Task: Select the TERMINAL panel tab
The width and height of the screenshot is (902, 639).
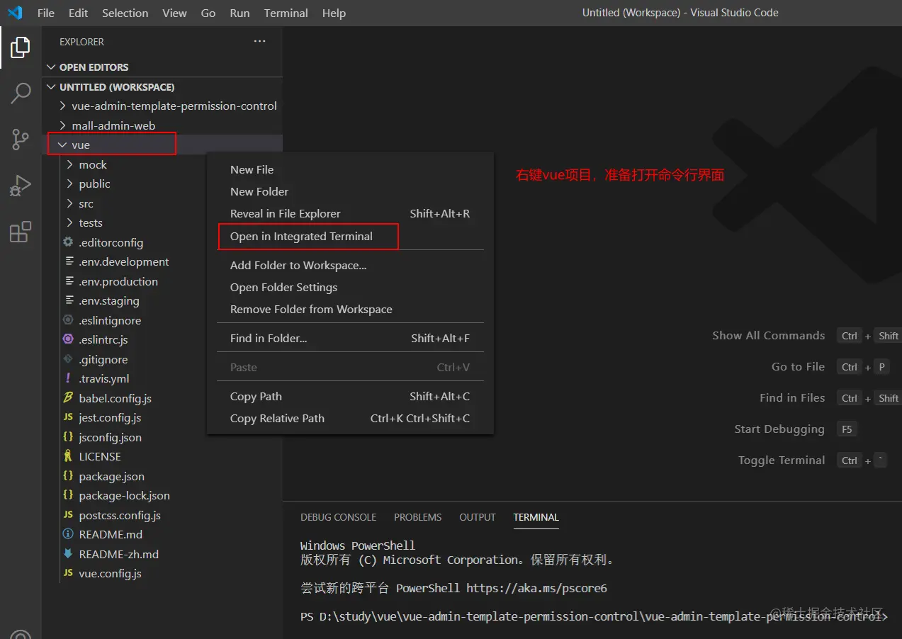Action: pyautogui.click(x=536, y=517)
